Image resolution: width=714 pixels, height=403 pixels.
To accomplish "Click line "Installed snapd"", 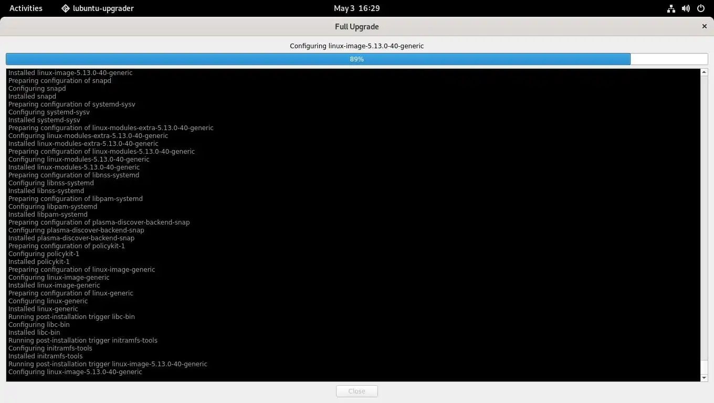I will (x=32, y=97).
